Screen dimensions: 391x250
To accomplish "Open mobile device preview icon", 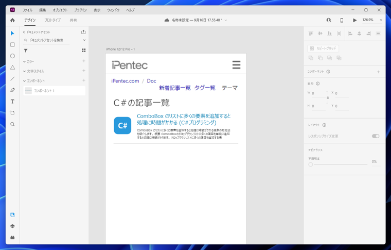I will tap(342, 20).
